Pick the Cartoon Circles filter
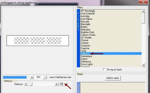The width and height of the screenshot is (150, 93). pyautogui.click(x=88, y=35)
